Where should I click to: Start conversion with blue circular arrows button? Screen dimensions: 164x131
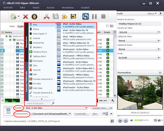pyautogui.click(x=85, y=17)
